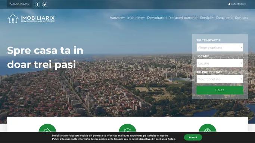Image resolution: width=255 pixels, height=143 pixels.
Task: Open the Tip tranzactie dropdown
Action: coord(220,47)
